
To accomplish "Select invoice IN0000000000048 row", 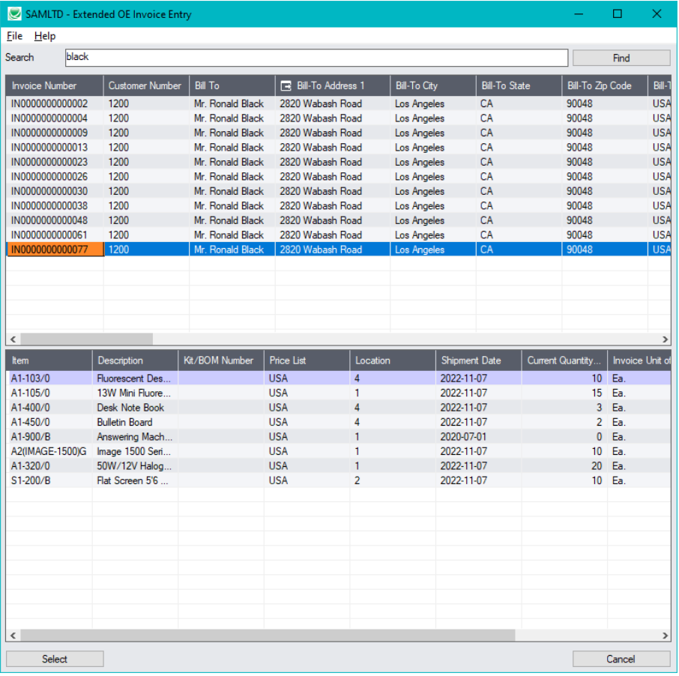I will (x=338, y=220).
